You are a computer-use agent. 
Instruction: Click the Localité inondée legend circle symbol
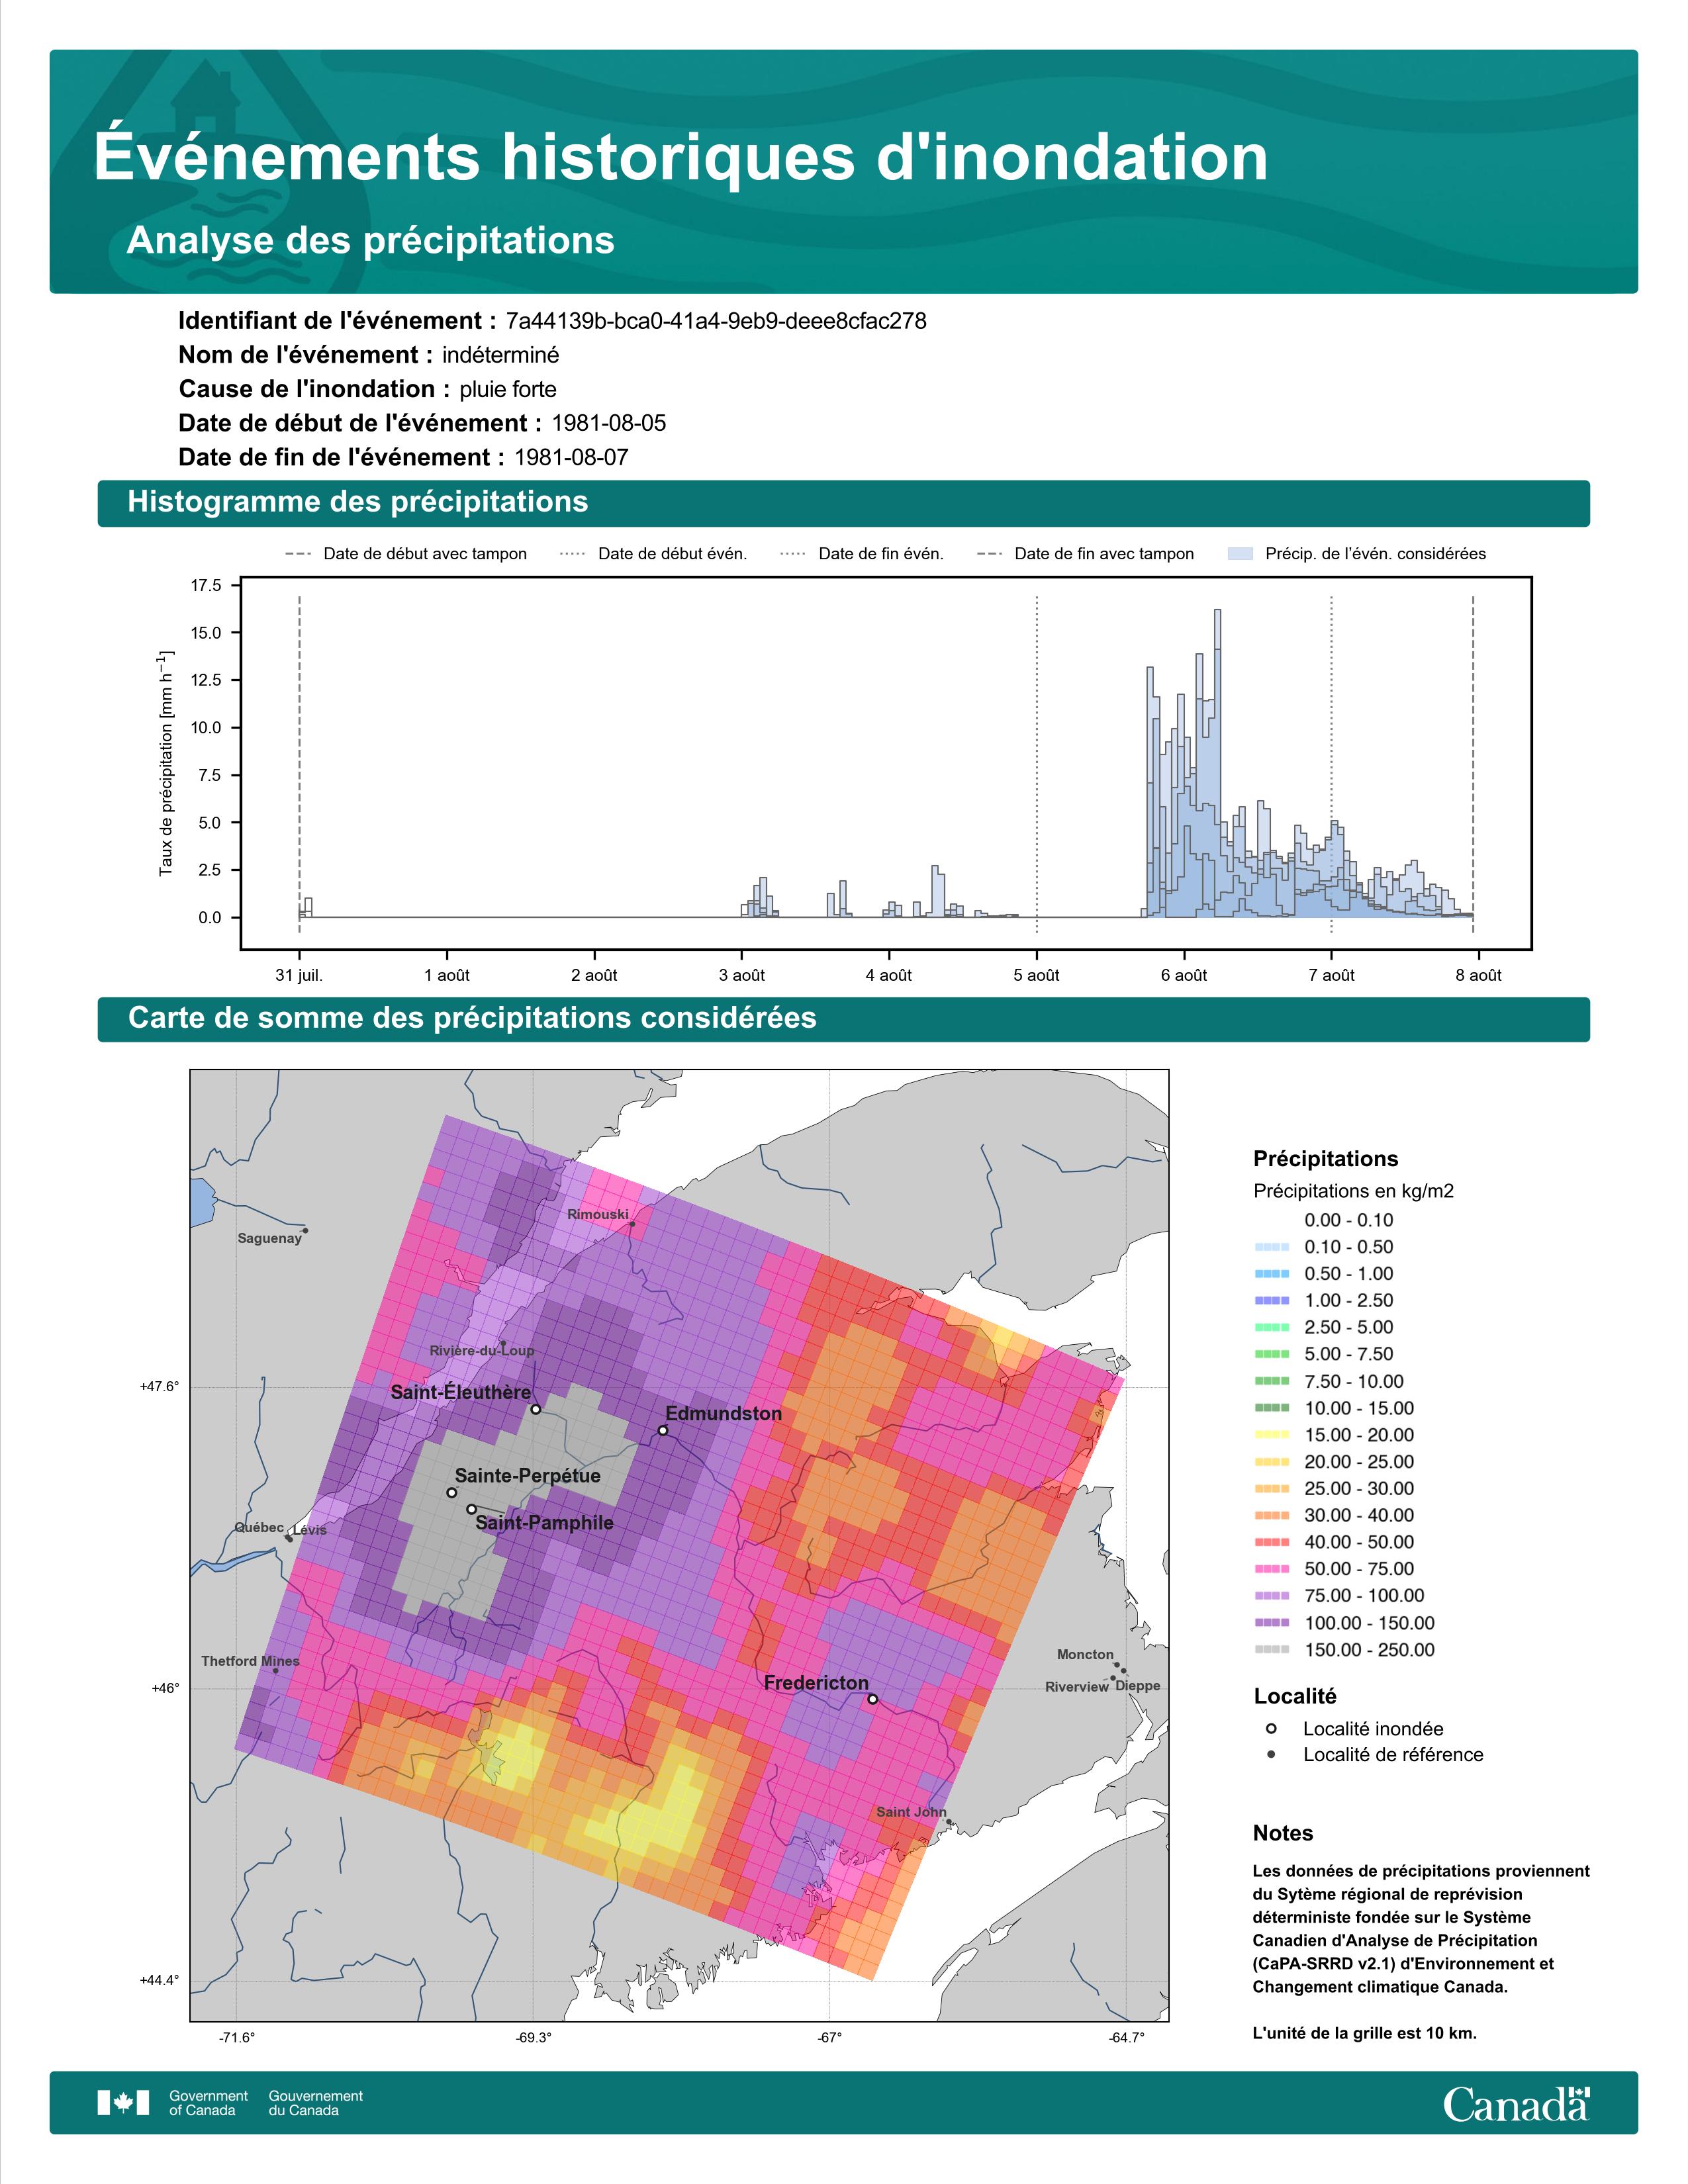pyautogui.click(x=1271, y=1728)
